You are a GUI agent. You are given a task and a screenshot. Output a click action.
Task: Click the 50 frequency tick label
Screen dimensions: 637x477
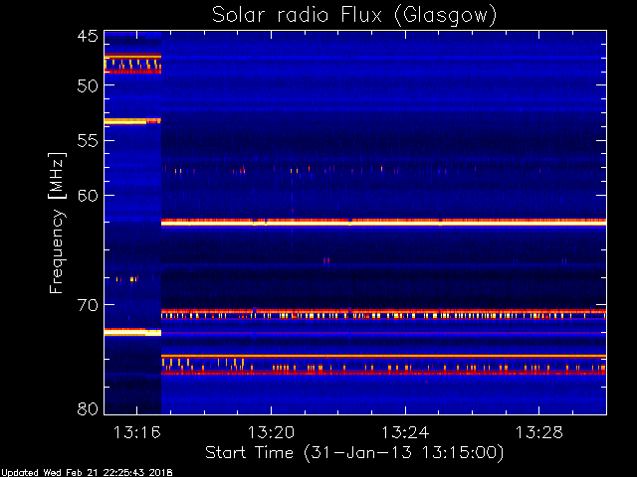88,86
